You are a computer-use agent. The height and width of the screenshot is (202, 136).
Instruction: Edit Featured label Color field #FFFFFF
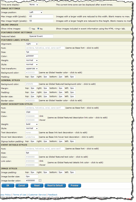pyautogui.click(x=32, y=56)
